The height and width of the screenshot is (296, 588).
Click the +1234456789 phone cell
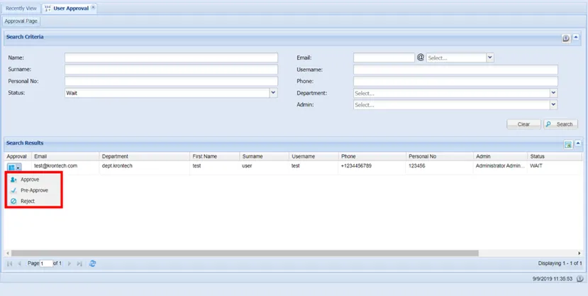click(356, 165)
